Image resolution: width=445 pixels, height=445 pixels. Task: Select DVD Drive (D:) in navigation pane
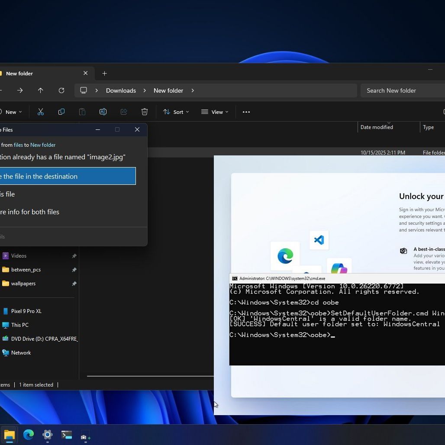[x=44, y=339]
